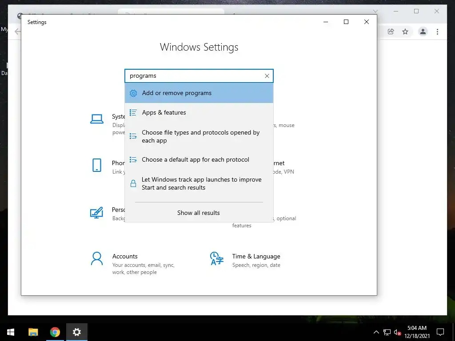Select the Add or remove programs result
This screenshot has width=455, height=341.
click(x=199, y=93)
